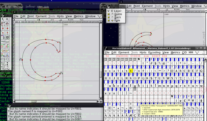Viewport: 207px width, 121px height.
Task: Select the Skew selection tool
Action: click(8, 51)
